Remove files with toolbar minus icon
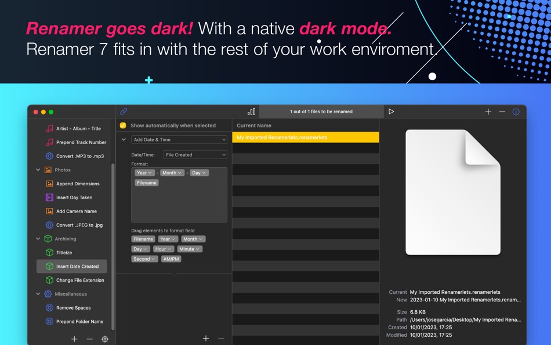551x345 pixels. 502,112
